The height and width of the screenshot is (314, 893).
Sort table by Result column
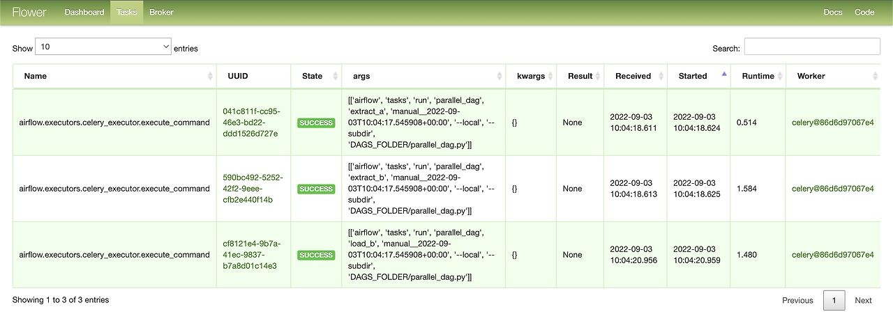point(580,76)
